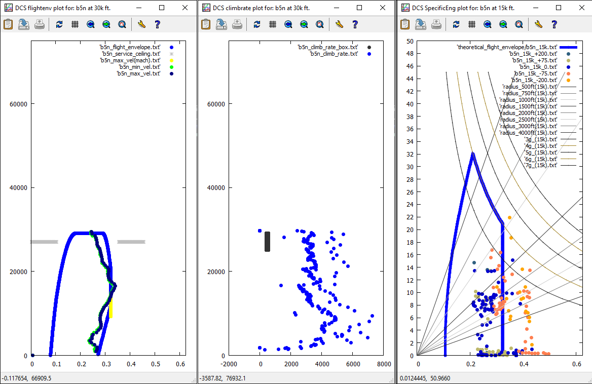Replot the flightenv graph
The width and height of the screenshot is (592, 384).
coord(59,24)
